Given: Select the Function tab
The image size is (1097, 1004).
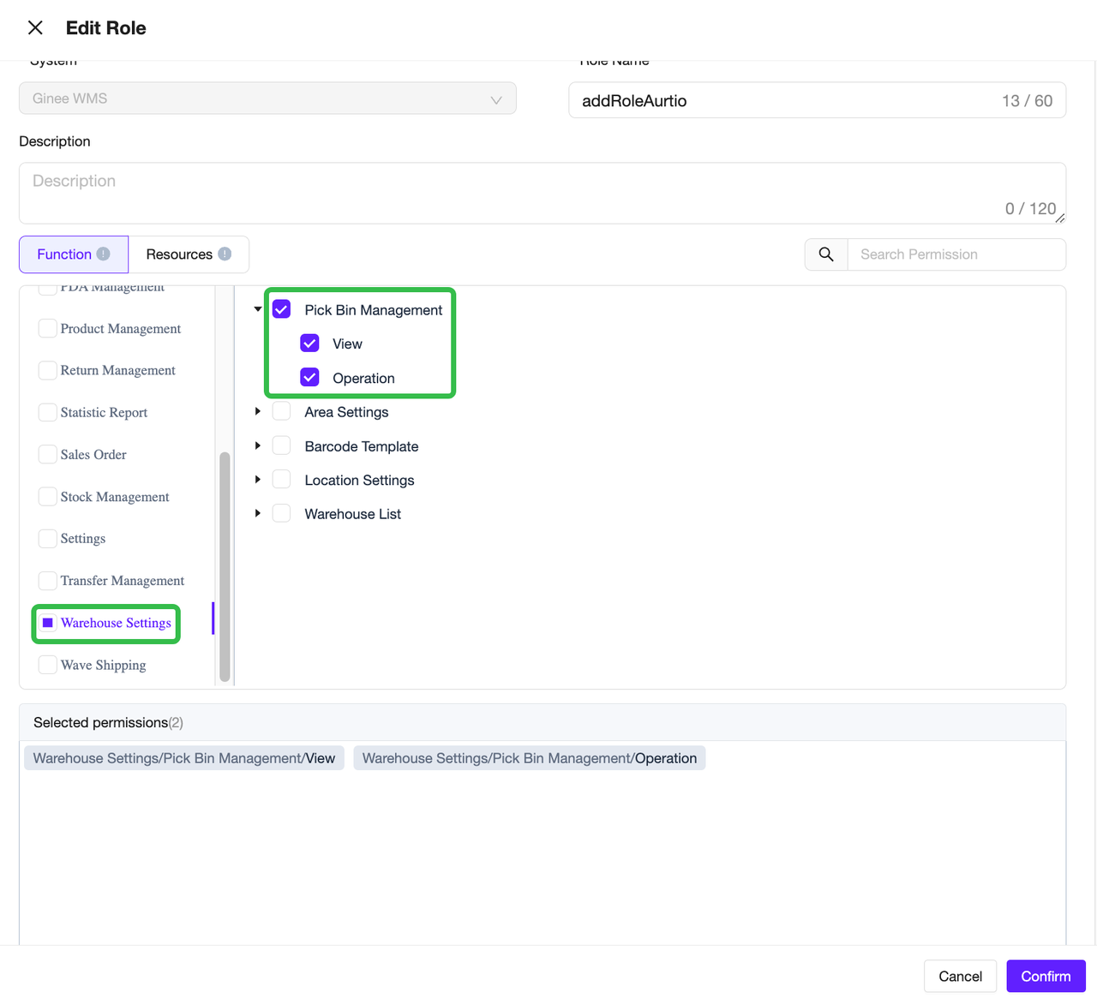Looking at the screenshot, I should pyautogui.click(x=64, y=254).
